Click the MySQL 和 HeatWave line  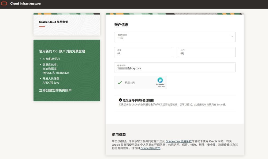point(55,73)
